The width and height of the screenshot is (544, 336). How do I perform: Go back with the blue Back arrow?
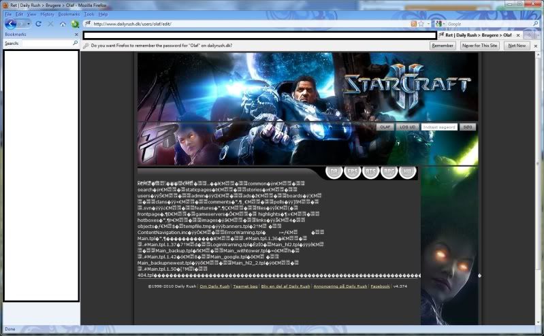pos(10,24)
